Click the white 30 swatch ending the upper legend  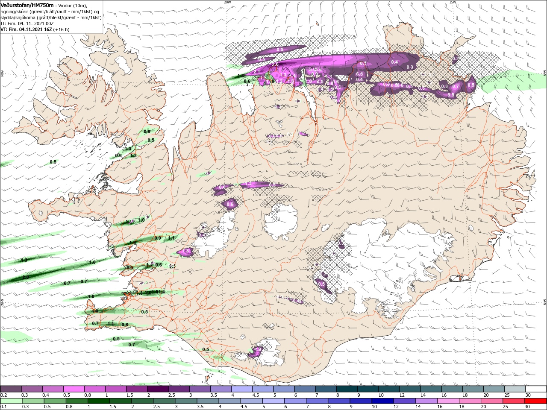pos(536,389)
